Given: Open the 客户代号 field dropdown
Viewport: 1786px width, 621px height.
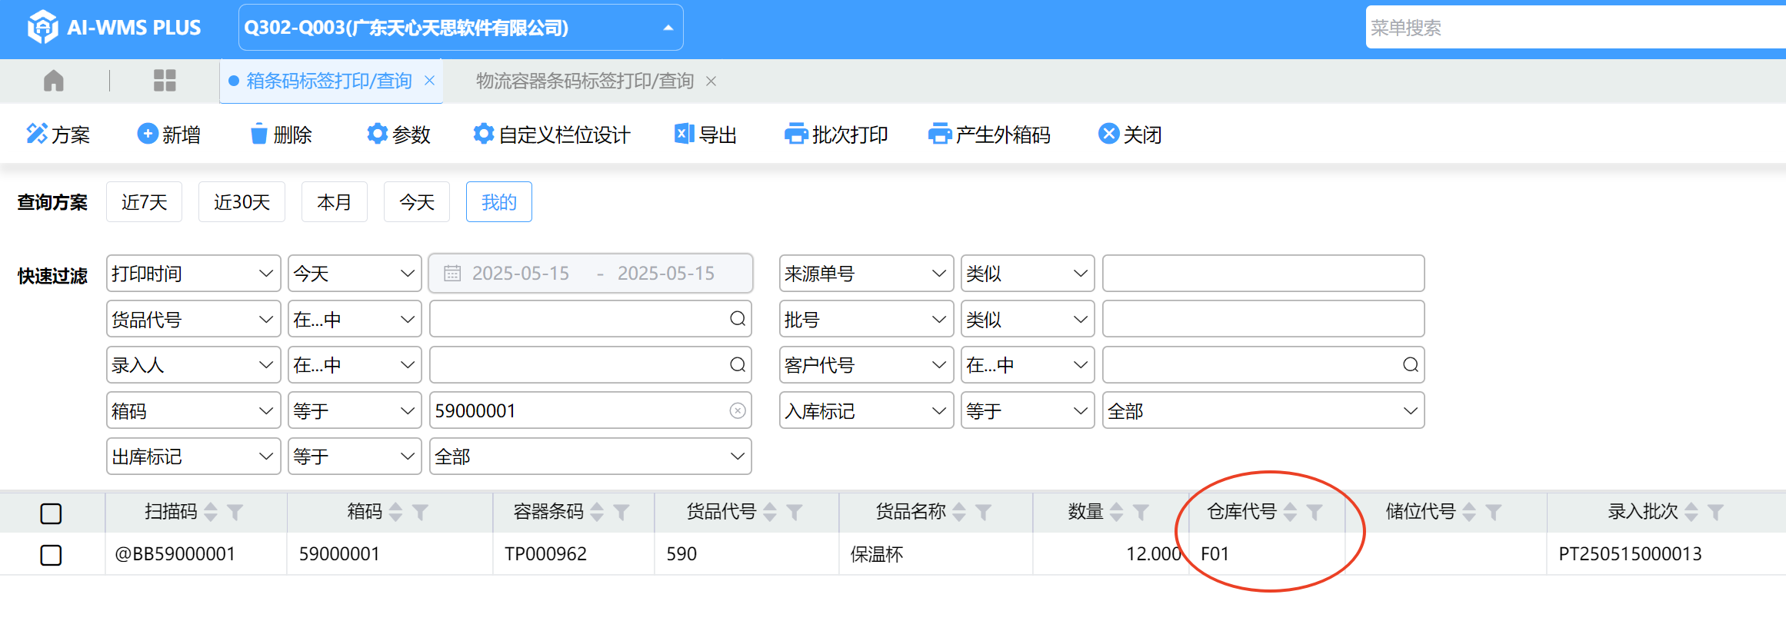Looking at the screenshot, I should (866, 365).
